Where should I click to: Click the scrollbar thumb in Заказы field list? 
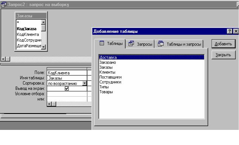[x=43, y=28]
